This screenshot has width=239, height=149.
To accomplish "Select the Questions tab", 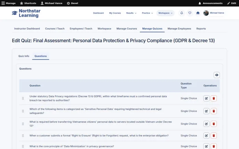I will (x=41, y=56).
